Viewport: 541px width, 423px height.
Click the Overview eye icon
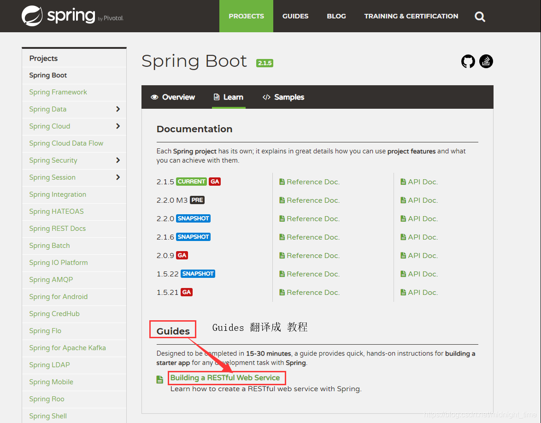pos(154,97)
